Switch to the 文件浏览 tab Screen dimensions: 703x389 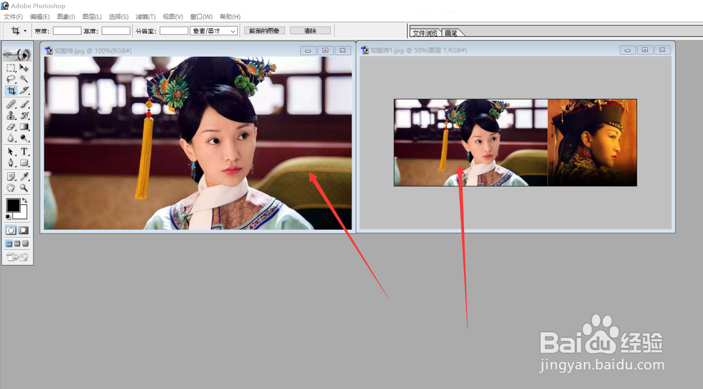[x=425, y=33]
